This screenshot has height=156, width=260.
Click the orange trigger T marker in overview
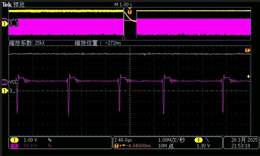tap(130, 12)
